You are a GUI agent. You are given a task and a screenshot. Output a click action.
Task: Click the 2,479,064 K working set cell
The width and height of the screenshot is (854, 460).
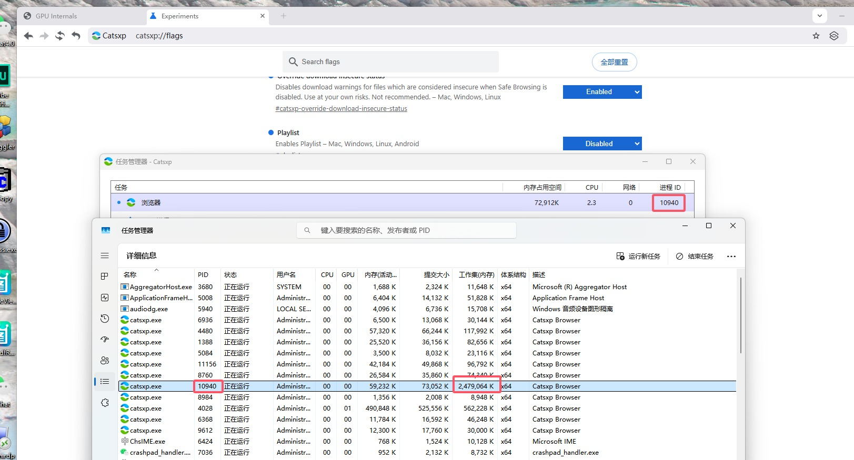(x=476, y=386)
